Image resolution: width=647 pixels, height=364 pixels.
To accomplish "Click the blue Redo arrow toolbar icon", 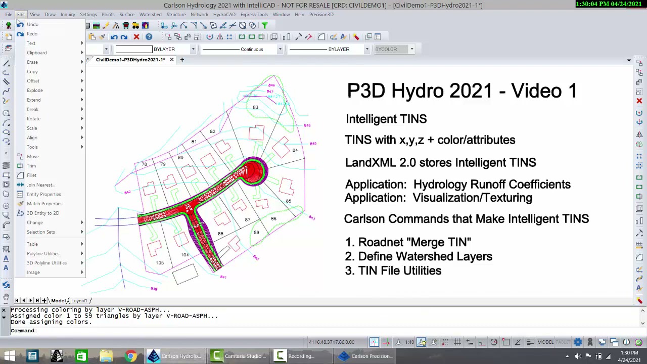I will click(x=124, y=37).
